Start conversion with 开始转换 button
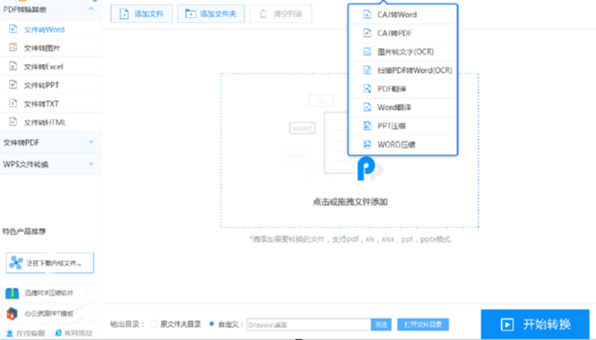Viewport: 596px width, 340px height. (x=535, y=324)
